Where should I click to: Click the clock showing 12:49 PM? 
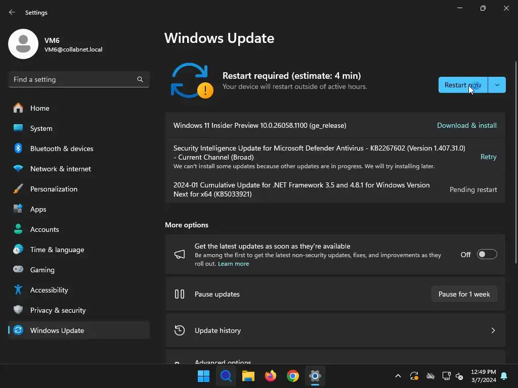483,372
